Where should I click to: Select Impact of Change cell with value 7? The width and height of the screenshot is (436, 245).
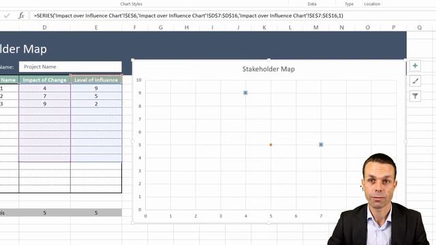(44, 96)
